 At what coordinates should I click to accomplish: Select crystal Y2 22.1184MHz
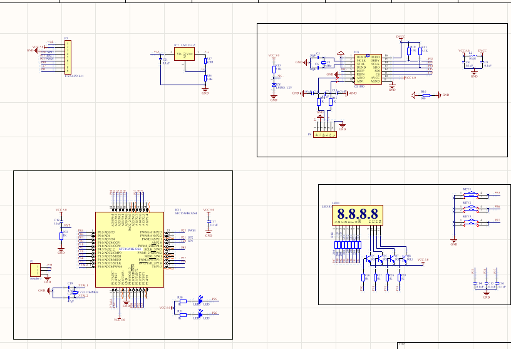tap(75, 292)
